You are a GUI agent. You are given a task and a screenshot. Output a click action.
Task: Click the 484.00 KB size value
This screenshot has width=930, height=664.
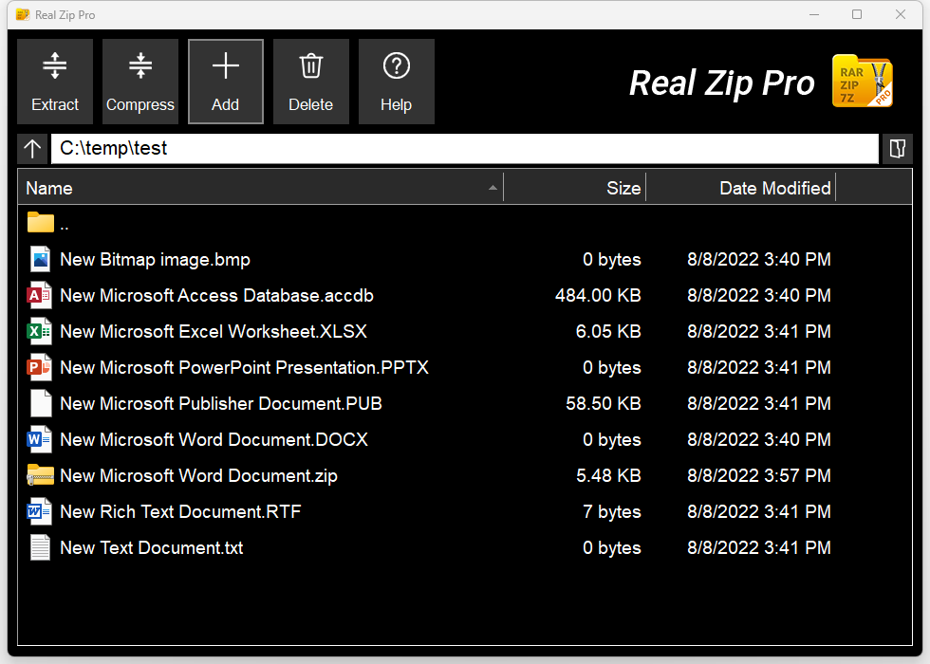pyautogui.click(x=598, y=295)
